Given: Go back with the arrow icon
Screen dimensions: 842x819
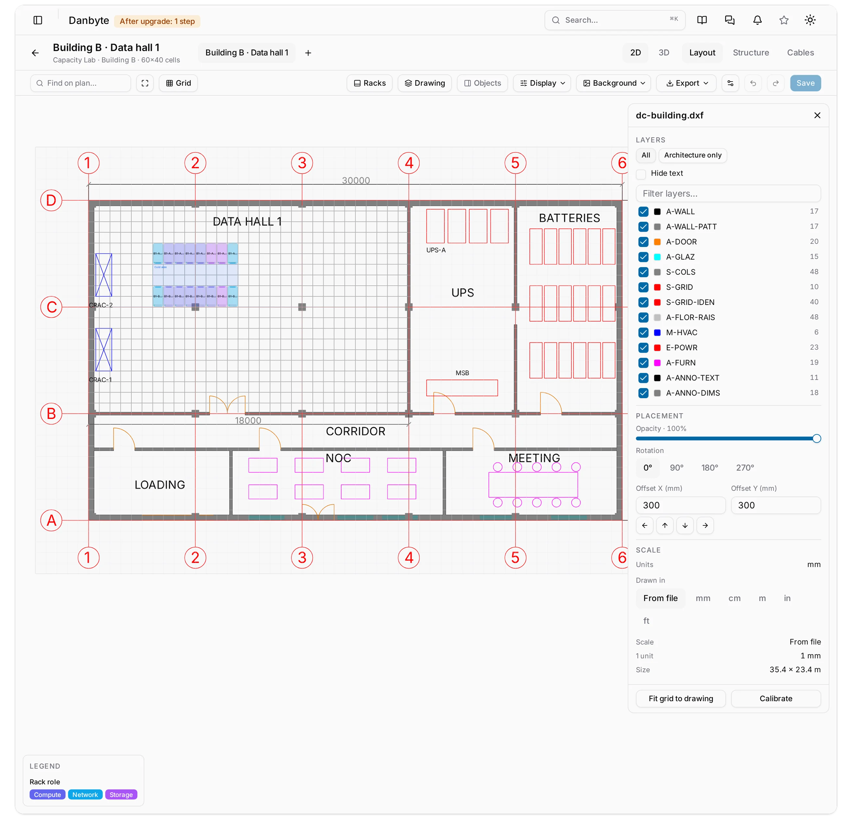Looking at the screenshot, I should pos(35,53).
